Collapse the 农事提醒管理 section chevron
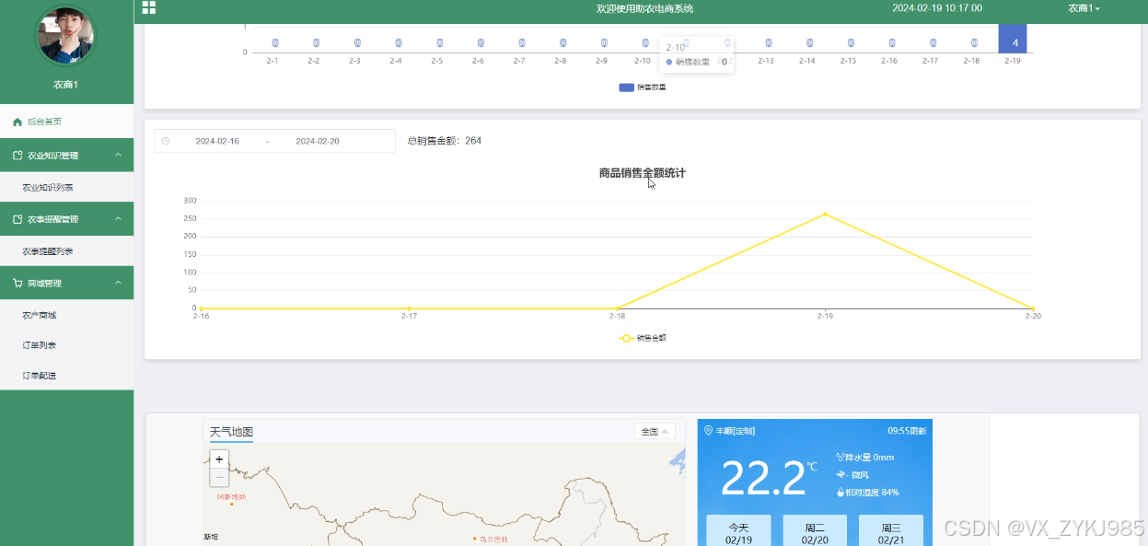This screenshot has width=1148, height=546. [118, 219]
